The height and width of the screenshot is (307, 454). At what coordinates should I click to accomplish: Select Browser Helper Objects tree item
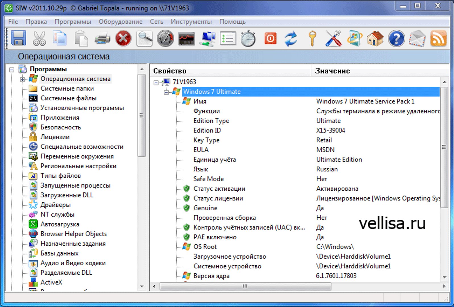pyautogui.click(x=74, y=234)
